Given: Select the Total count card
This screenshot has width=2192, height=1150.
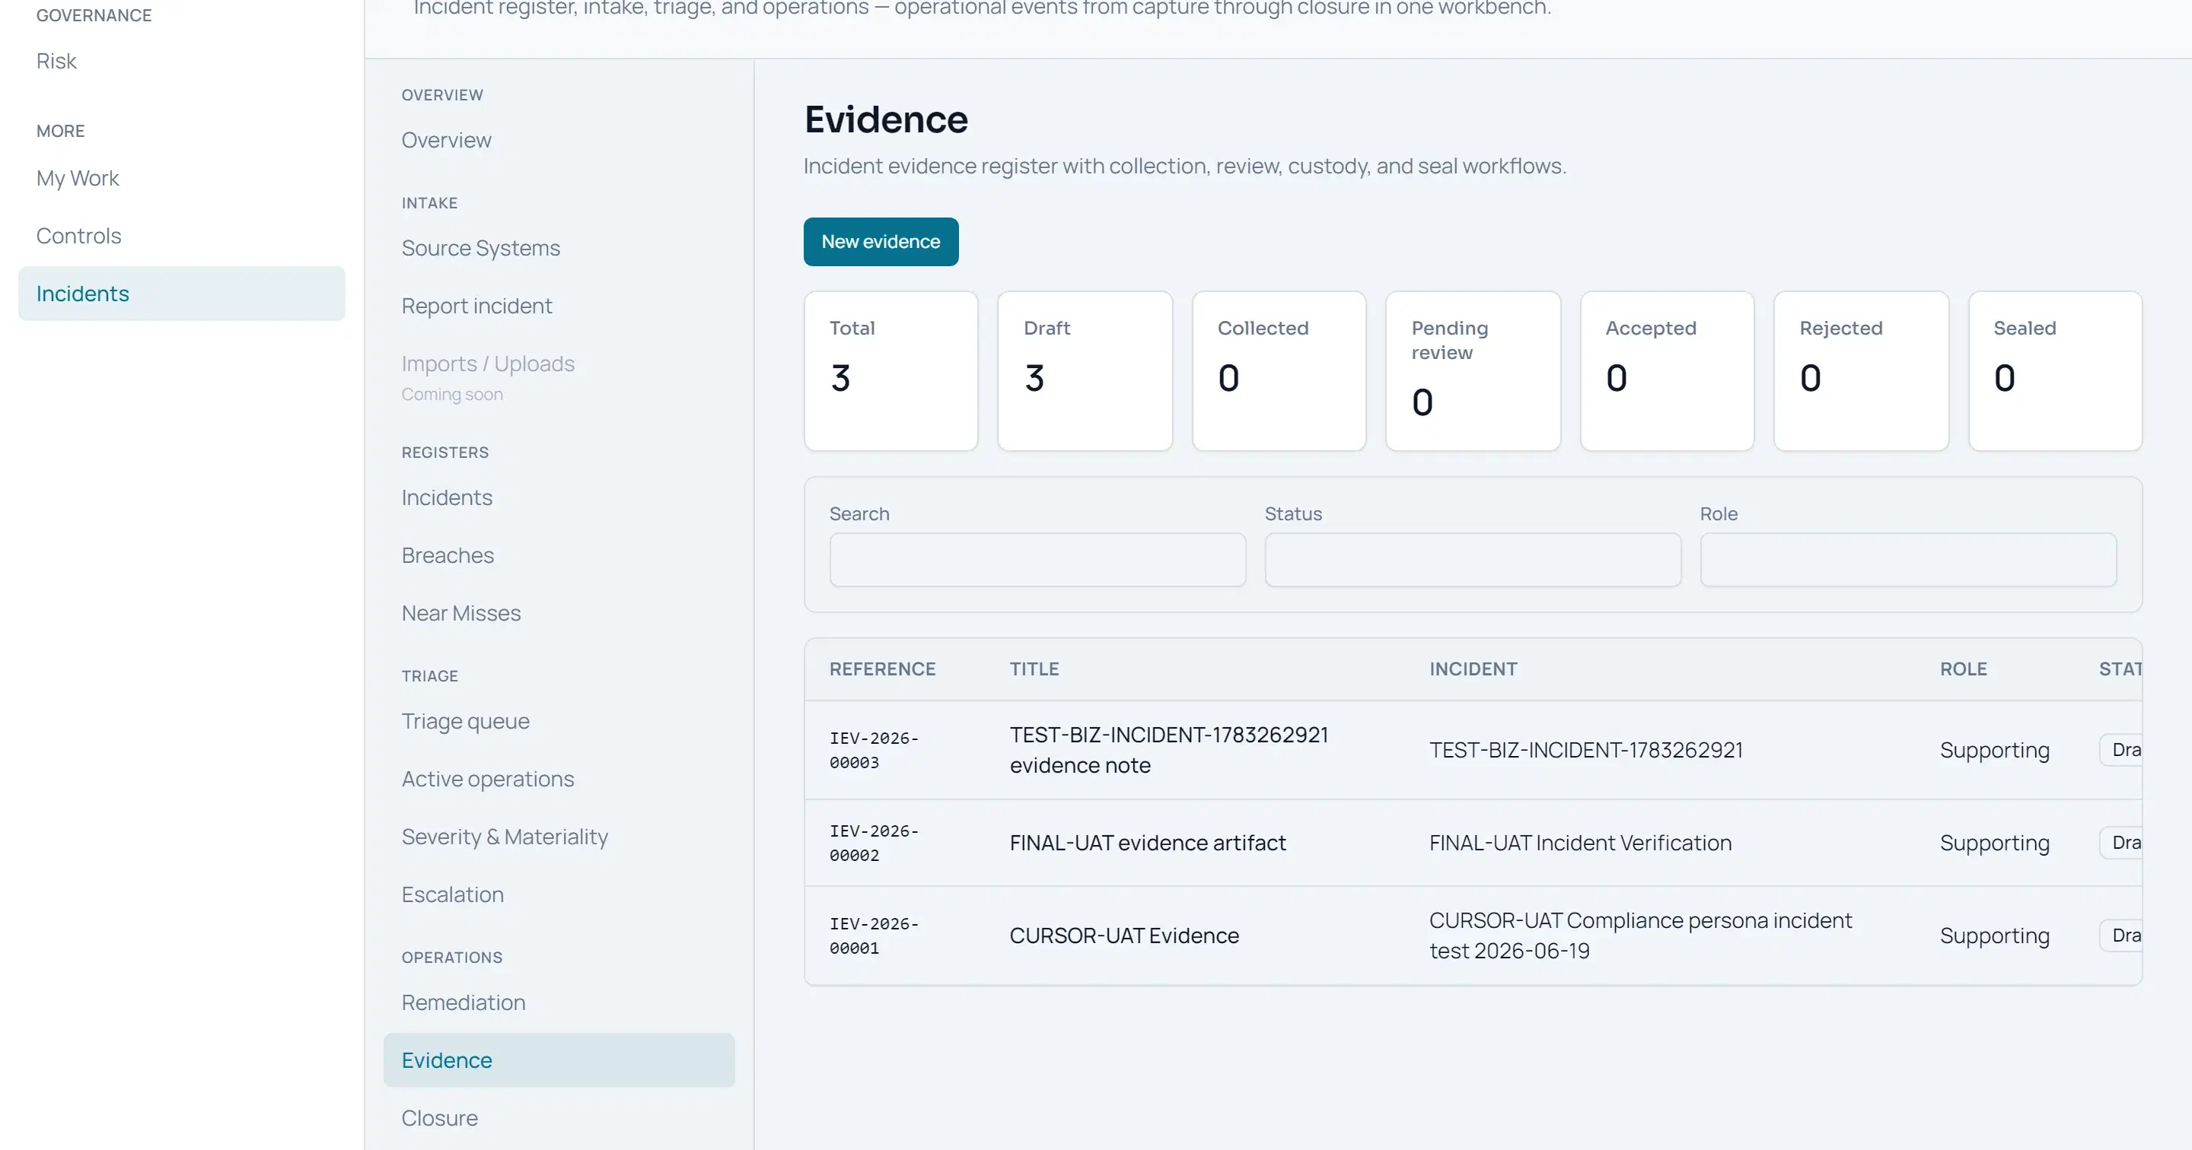Looking at the screenshot, I should [x=891, y=371].
